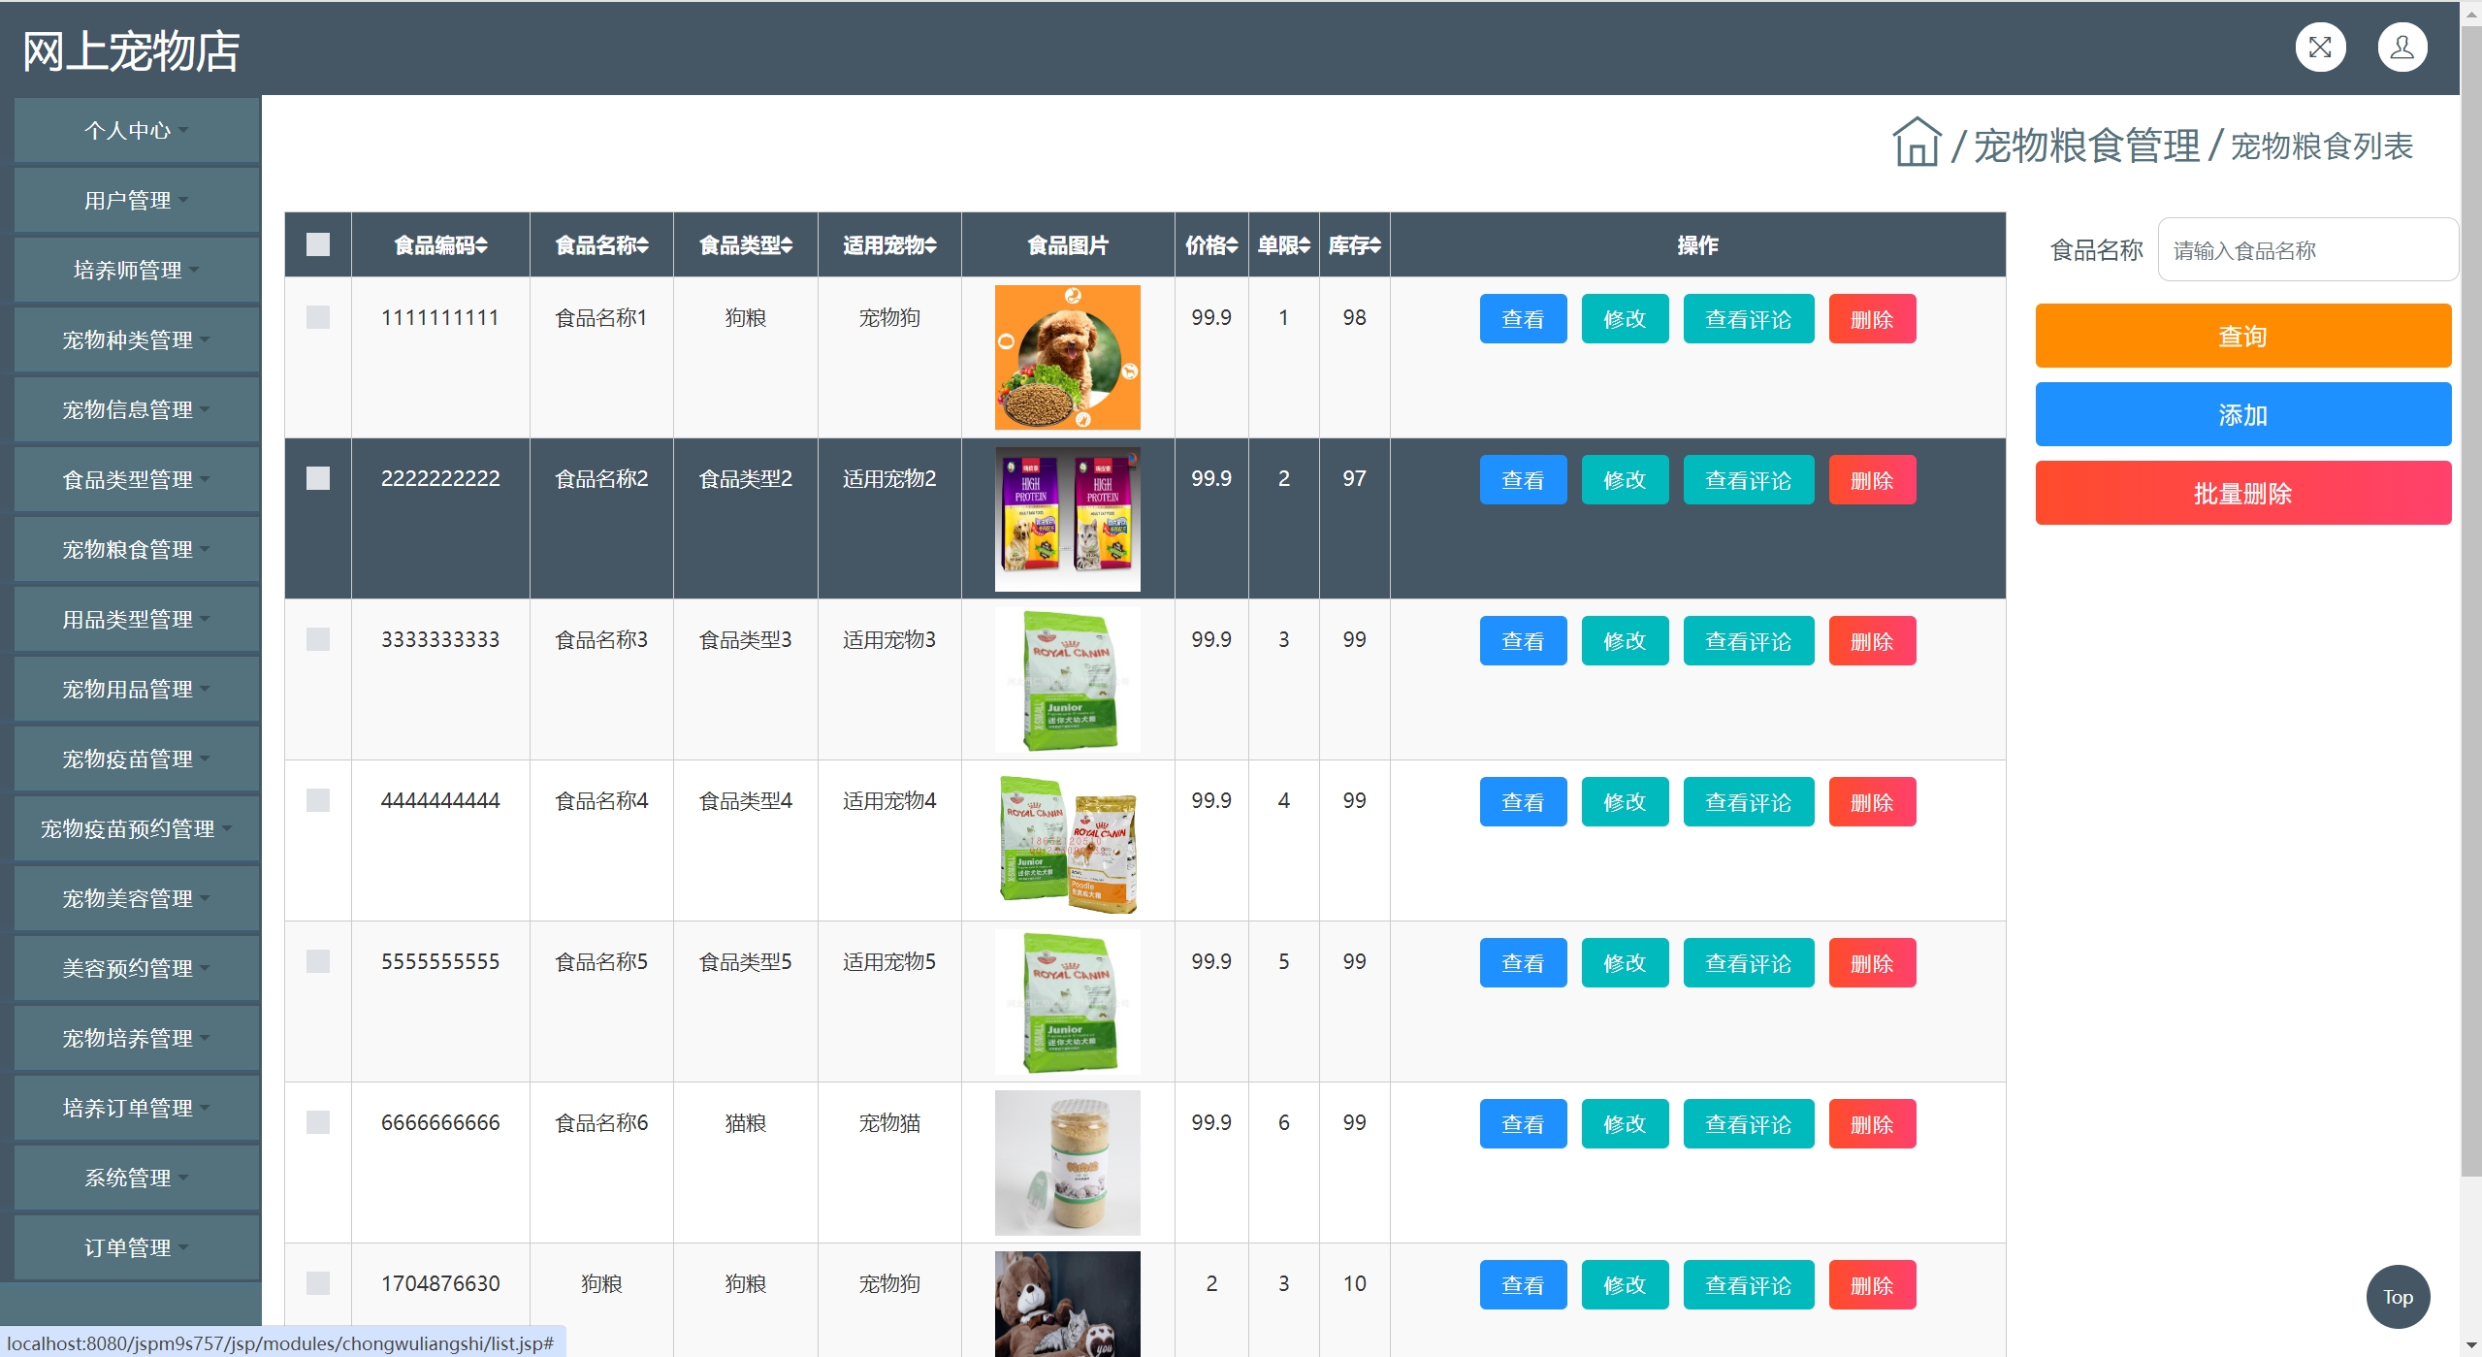Sort by 食品名称 column arrows
The width and height of the screenshot is (2482, 1357).
coord(643,246)
